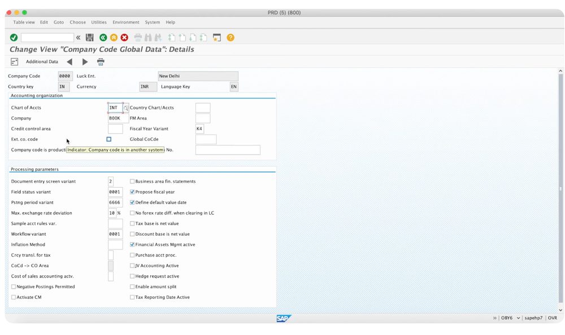This screenshot has height=335, width=565.
Task: Click the yellow Exit up-arrow icon
Action: click(x=114, y=37)
